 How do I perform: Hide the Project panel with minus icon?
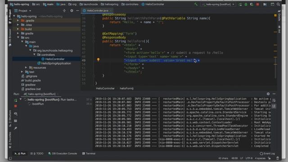click(x=77, y=11)
